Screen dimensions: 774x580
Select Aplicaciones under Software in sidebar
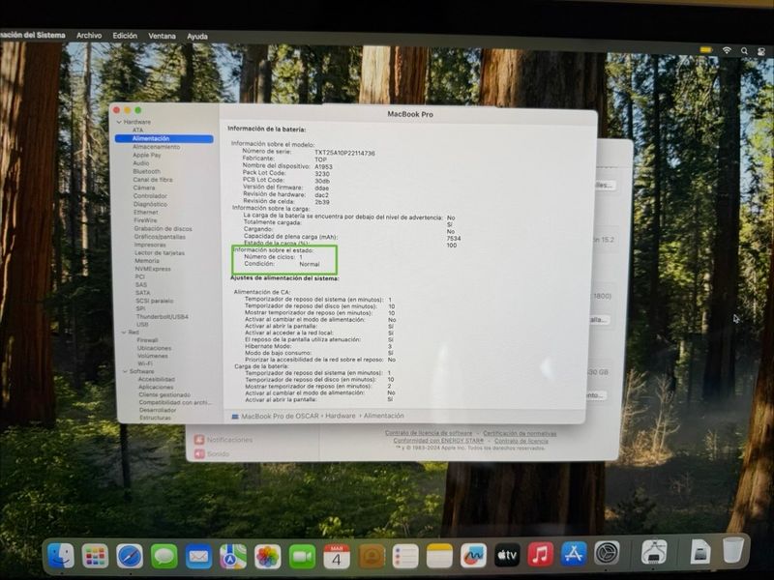point(156,388)
